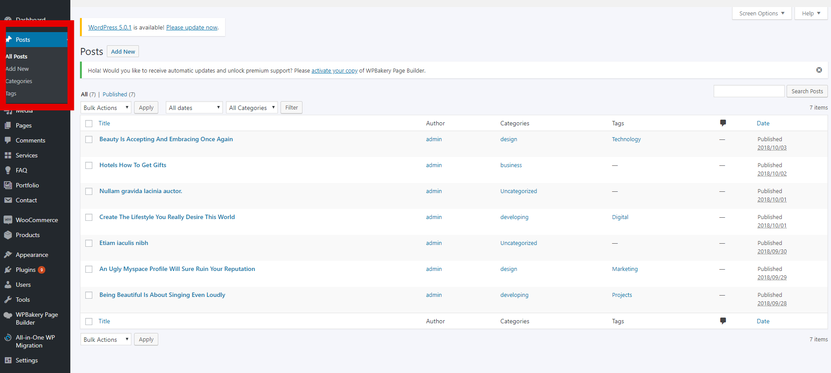
Task: Click the Products box icon
Action: [x=8, y=235]
